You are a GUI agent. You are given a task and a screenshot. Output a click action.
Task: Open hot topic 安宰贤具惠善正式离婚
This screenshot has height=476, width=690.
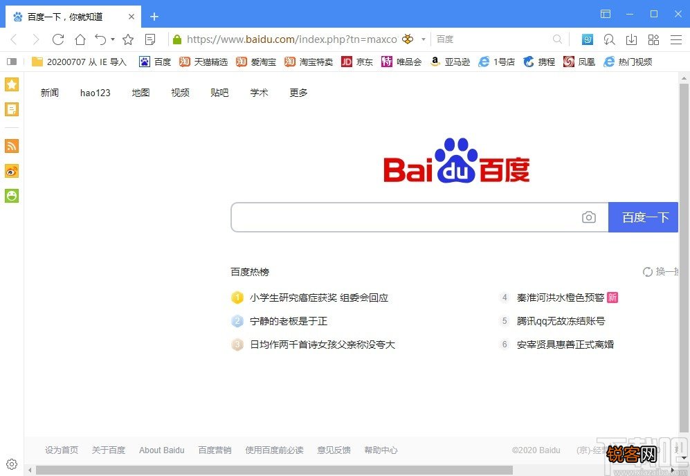point(565,345)
